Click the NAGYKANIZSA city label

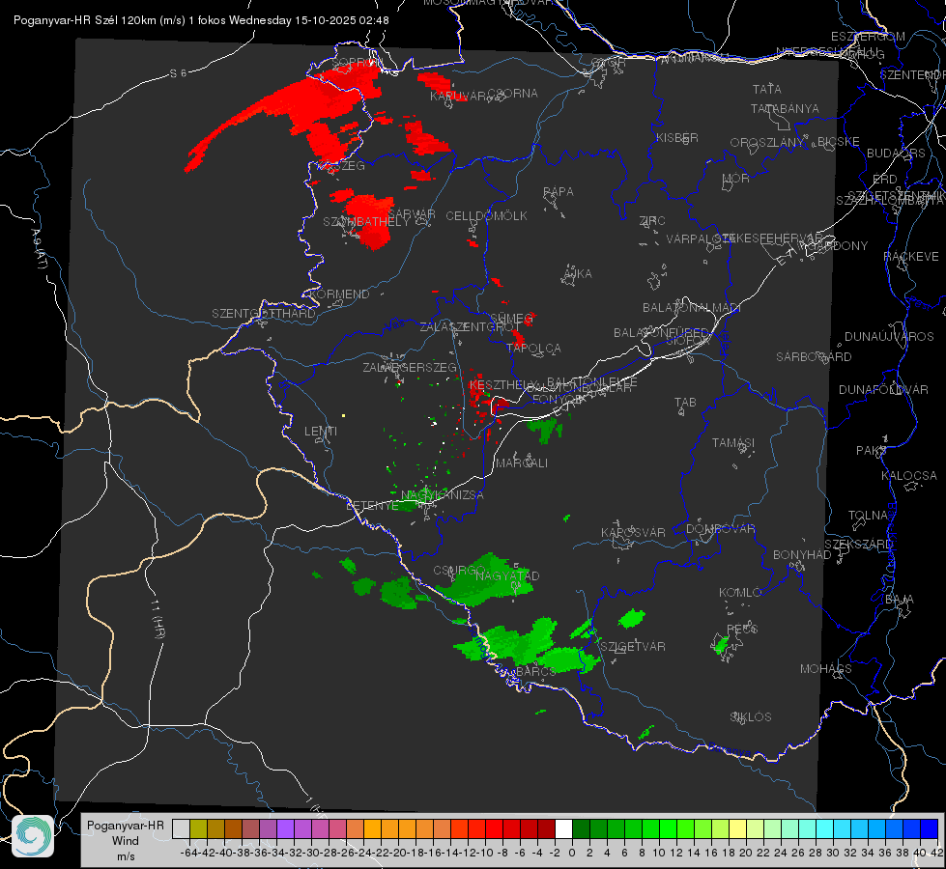click(443, 495)
